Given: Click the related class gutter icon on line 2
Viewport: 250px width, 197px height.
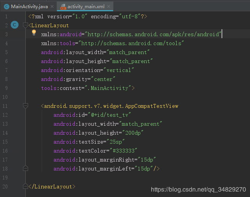Looking at the screenshot, I should pyautogui.click(x=14, y=25).
